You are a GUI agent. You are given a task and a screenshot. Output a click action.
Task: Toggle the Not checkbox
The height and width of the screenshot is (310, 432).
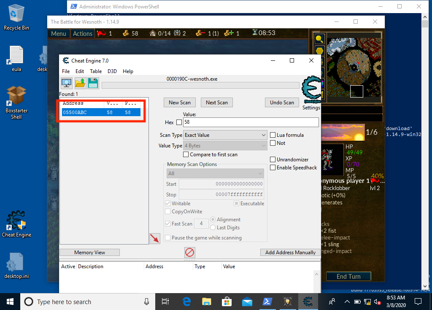(273, 143)
